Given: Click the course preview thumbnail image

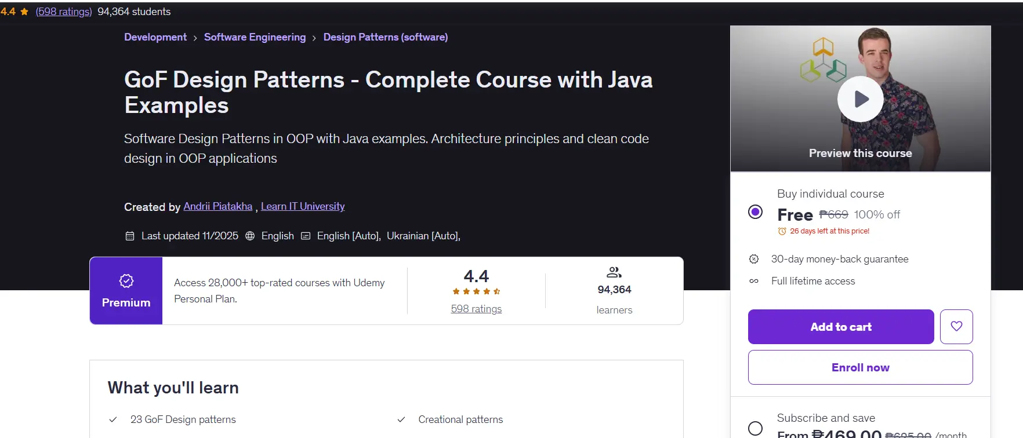Looking at the screenshot, I should [861, 98].
